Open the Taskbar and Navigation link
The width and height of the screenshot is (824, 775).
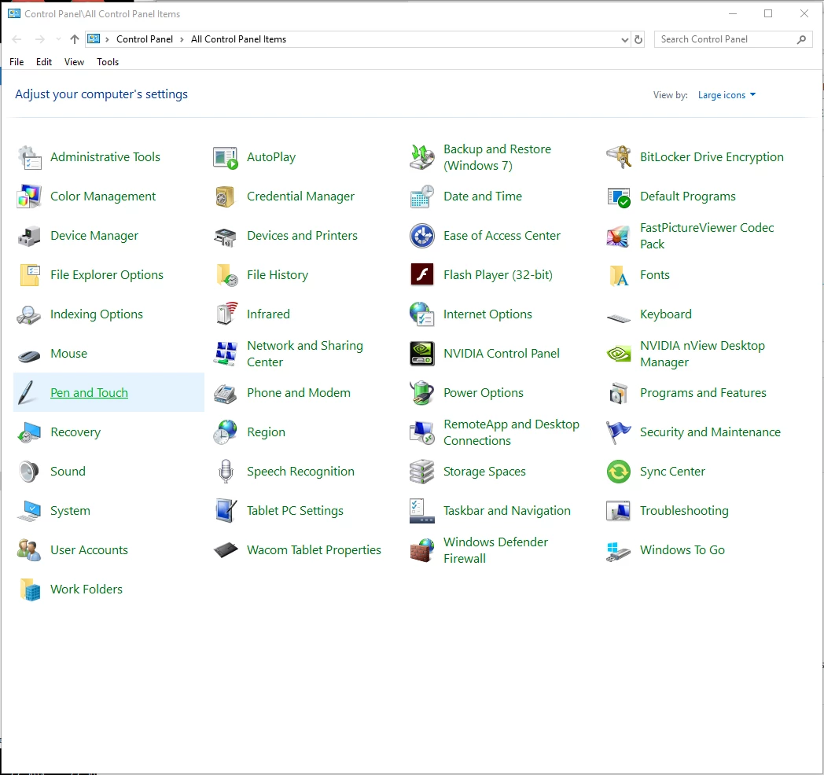point(507,511)
